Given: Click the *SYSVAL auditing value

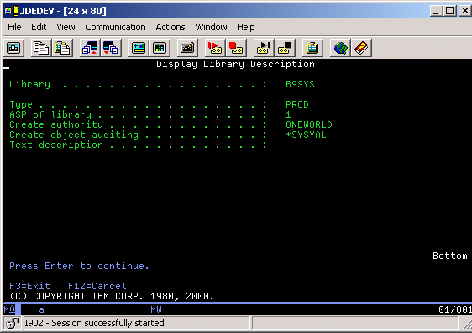Looking at the screenshot, I should 306,135.
